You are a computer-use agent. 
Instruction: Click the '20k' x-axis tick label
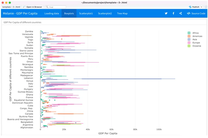[x=64, y=129]
